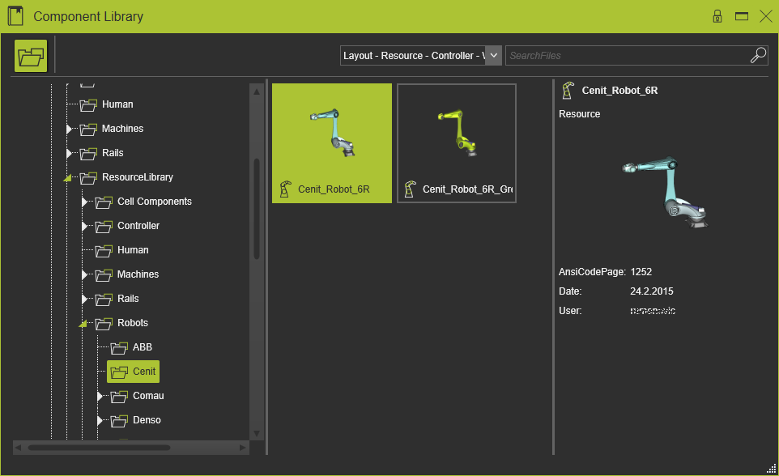
Task: Click the lock icon in the title bar
Action: click(717, 15)
